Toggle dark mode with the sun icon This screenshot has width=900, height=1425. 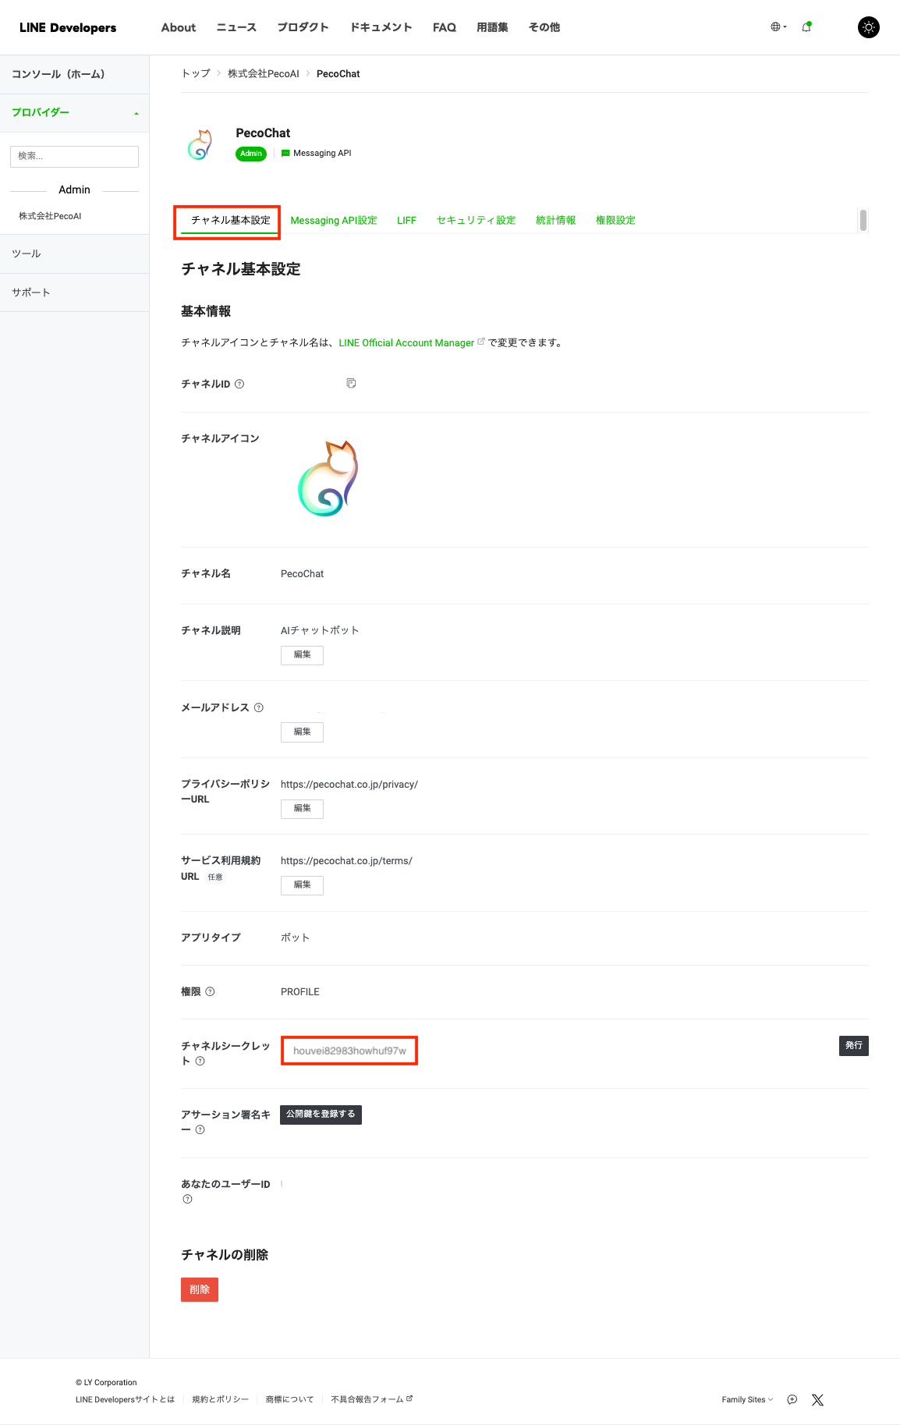pyautogui.click(x=868, y=27)
